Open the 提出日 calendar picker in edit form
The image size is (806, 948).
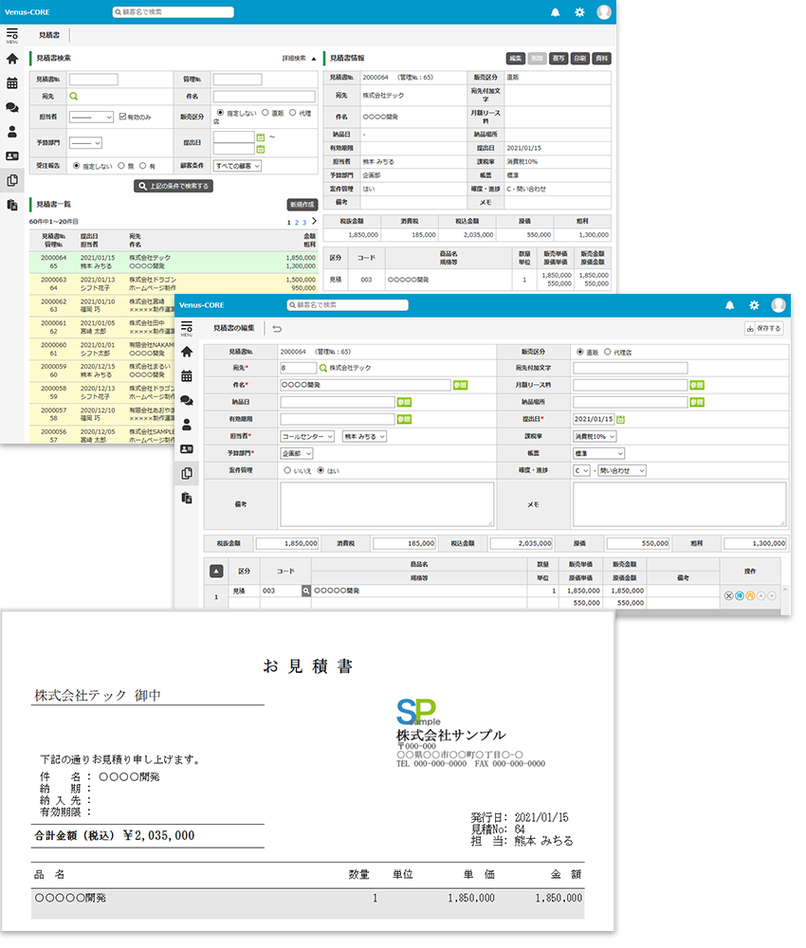point(620,418)
